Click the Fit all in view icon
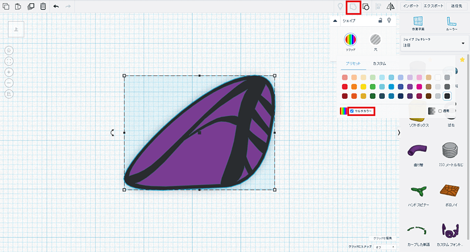The image size is (470, 252). [x=9, y=61]
